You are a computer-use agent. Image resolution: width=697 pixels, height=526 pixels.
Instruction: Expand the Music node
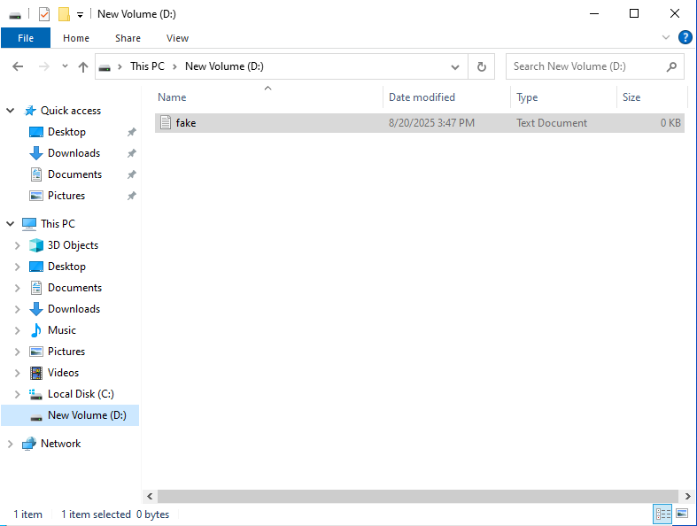coord(18,330)
